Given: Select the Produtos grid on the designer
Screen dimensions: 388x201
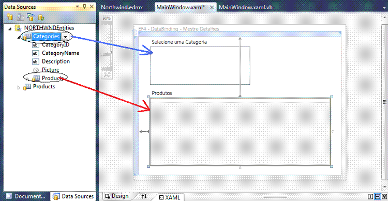Looking at the screenshot, I should pyautogui.click(x=240, y=132).
